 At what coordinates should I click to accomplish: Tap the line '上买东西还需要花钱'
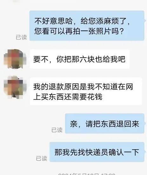[x=68, y=97]
